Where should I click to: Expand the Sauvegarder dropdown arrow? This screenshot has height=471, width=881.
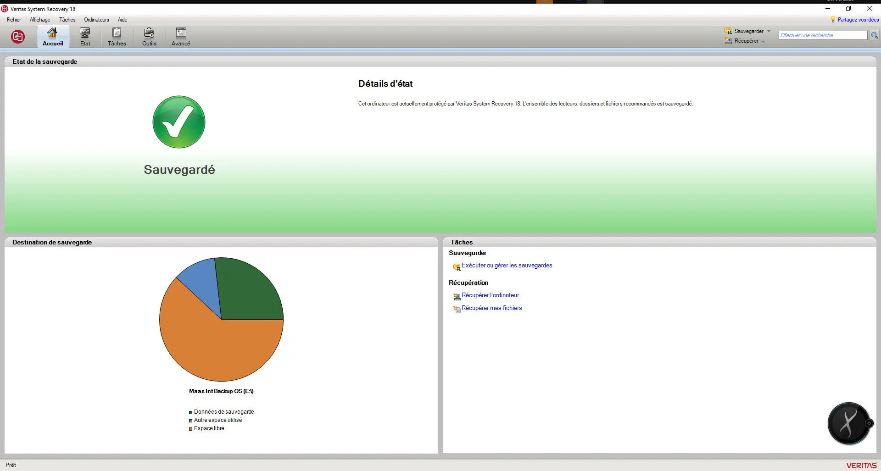(x=769, y=31)
